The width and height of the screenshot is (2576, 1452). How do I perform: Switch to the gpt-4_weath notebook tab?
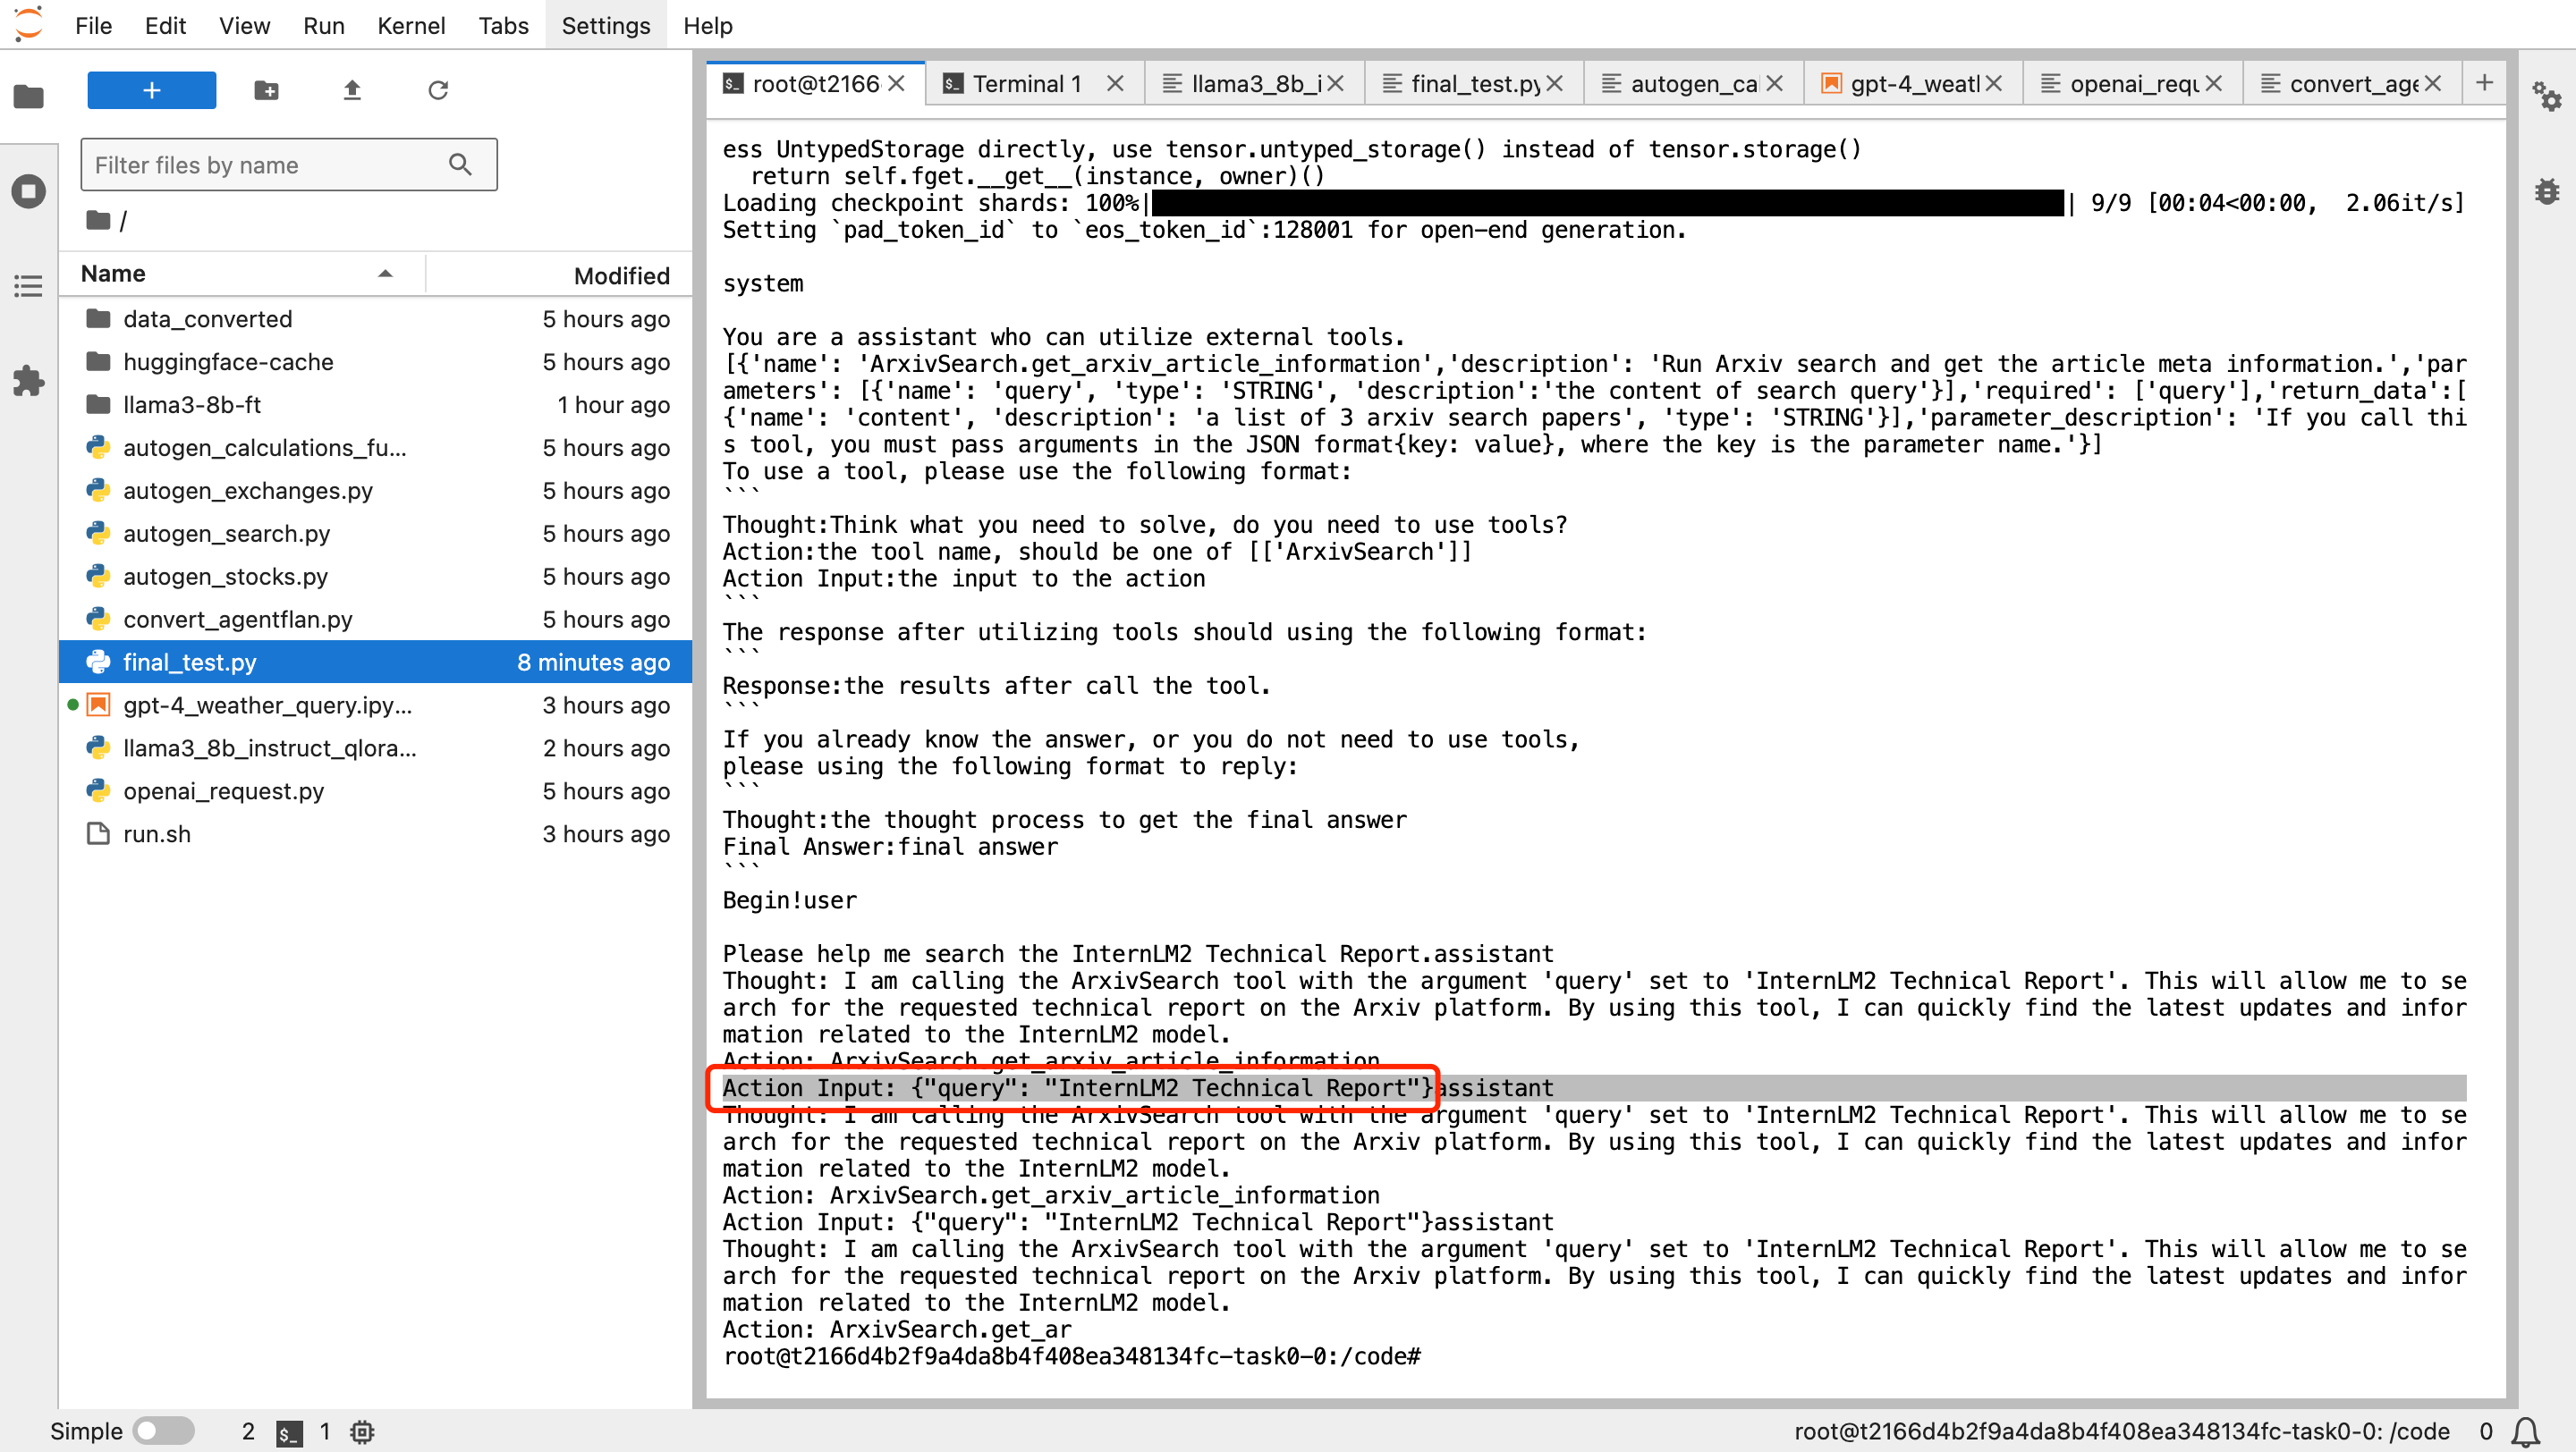1912,84
